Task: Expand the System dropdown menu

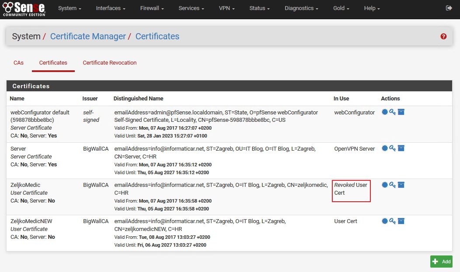Action: tap(70, 8)
